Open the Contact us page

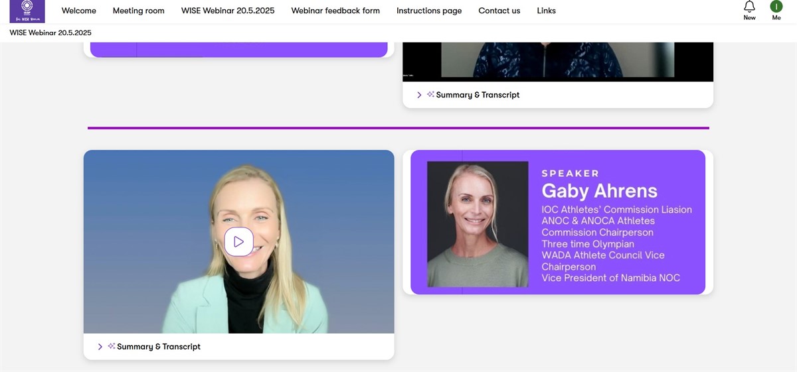coord(499,11)
